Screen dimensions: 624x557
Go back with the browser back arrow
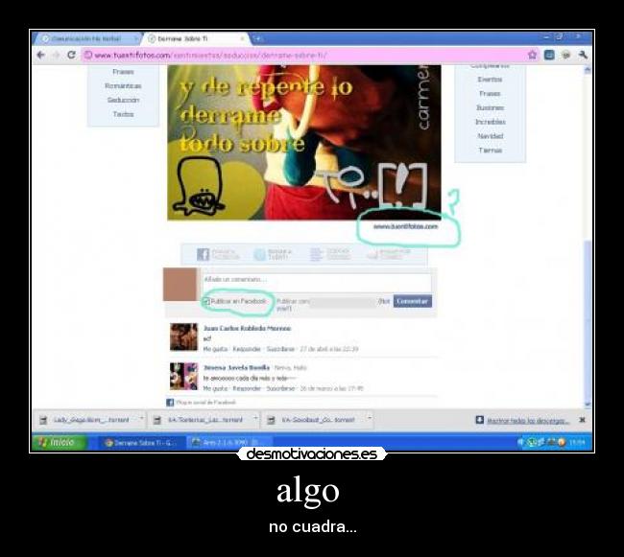pos(40,55)
